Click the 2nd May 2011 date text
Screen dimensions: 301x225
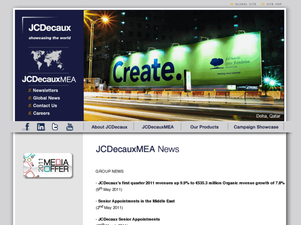point(109,207)
